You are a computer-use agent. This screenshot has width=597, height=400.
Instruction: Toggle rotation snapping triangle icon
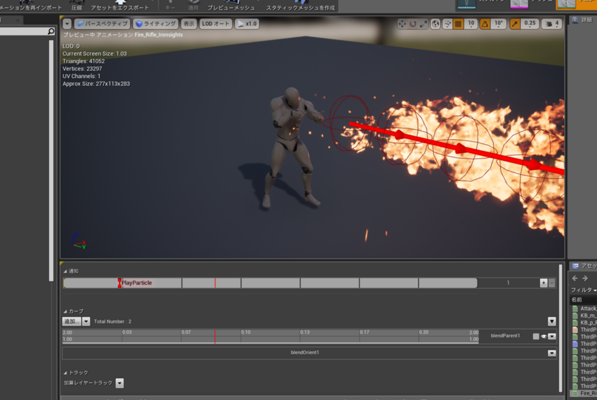coord(485,24)
